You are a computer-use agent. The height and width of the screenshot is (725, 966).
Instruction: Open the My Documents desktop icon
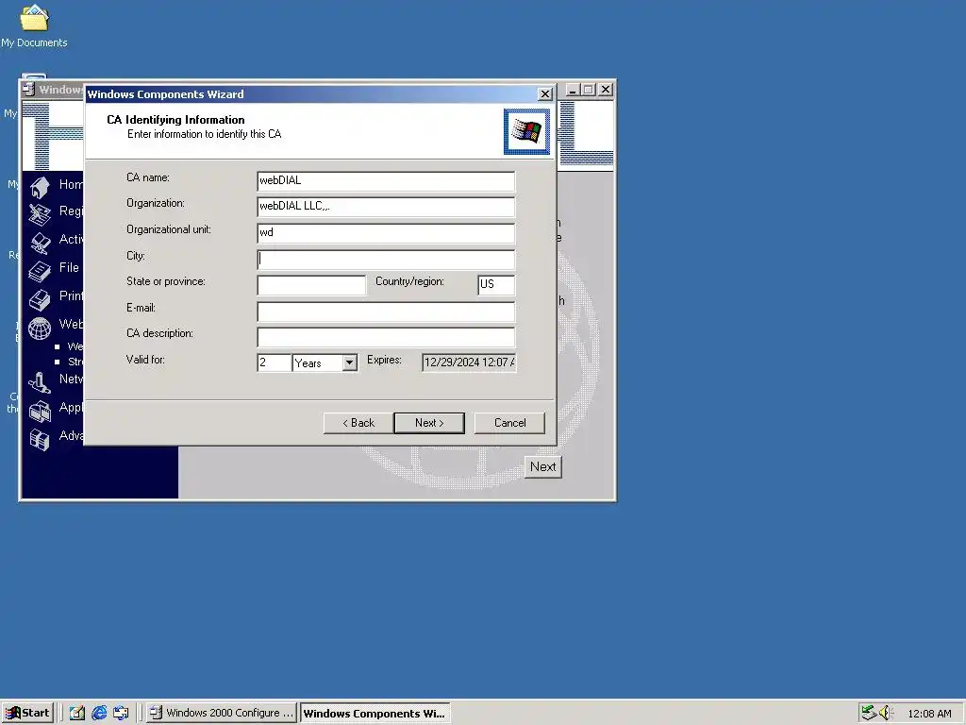(x=34, y=19)
